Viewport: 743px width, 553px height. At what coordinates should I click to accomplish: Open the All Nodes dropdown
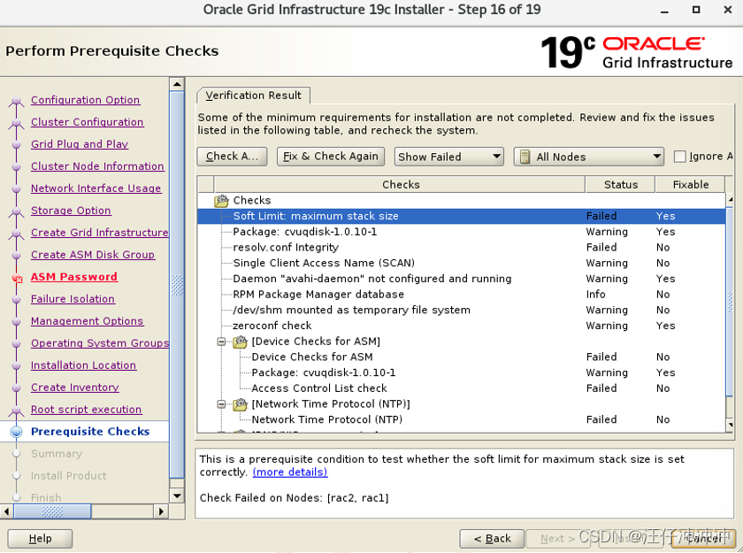(x=589, y=157)
